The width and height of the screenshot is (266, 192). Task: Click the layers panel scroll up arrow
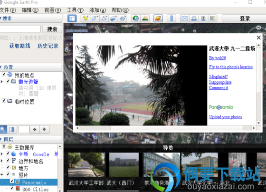(x=60, y=146)
